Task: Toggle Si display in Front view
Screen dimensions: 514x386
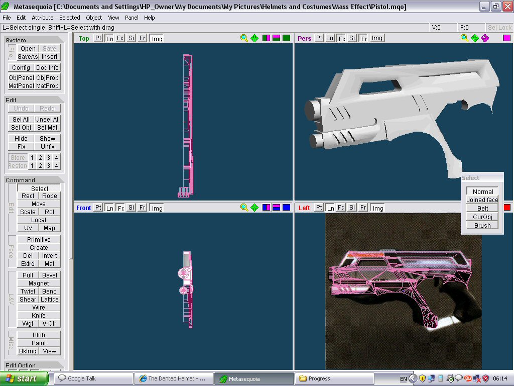Action: pyautogui.click(x=131, y=208)
